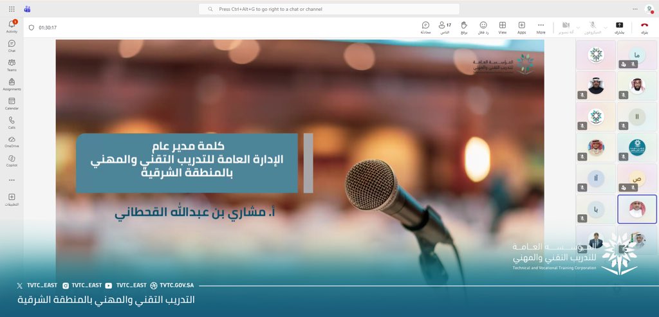Image resolution: width=659 pixels, height=317 pixels.
Task: Leave the meeting with يترك
Action: (644, 28)
